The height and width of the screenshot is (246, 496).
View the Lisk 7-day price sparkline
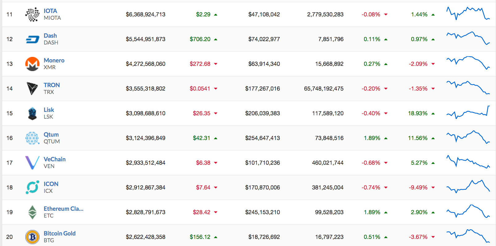pyautogui.click(x=468, y=112)
